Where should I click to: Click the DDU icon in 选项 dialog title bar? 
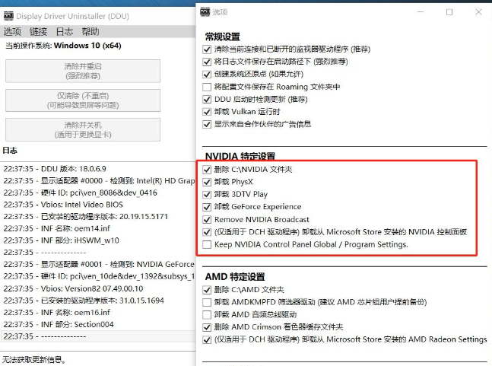tap(205, 12)
